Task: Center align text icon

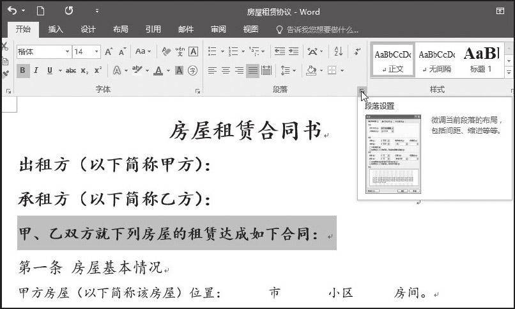Action: point(226,70)
